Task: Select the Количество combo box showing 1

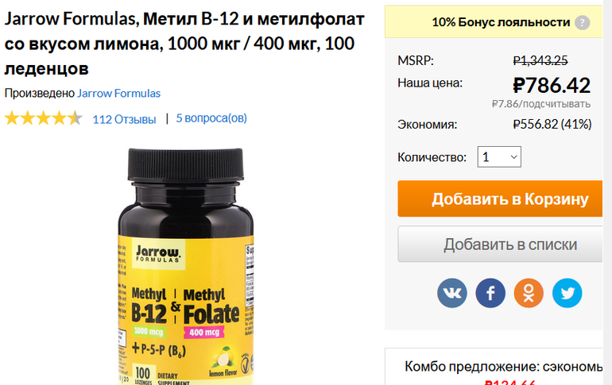Action: click(x=499, y=156)
